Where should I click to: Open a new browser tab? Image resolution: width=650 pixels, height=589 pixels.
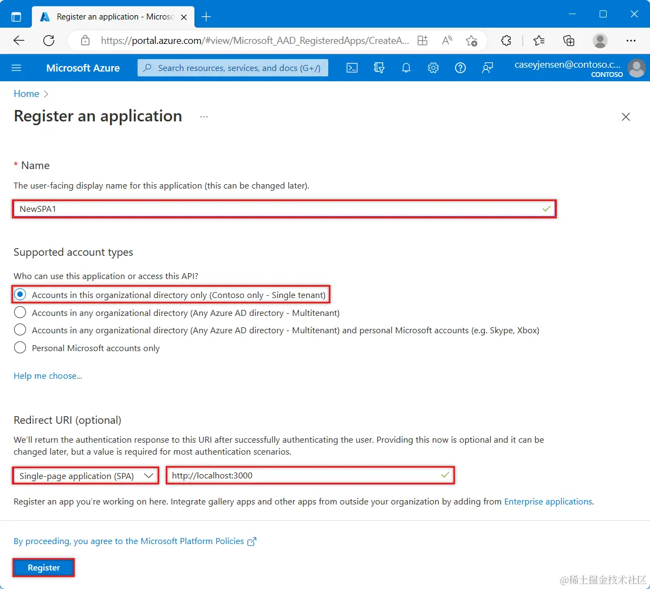[206, 17]
